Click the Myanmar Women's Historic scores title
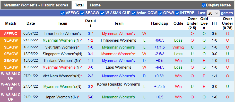Viewport: 235px width, 102px height. (36, 5)
